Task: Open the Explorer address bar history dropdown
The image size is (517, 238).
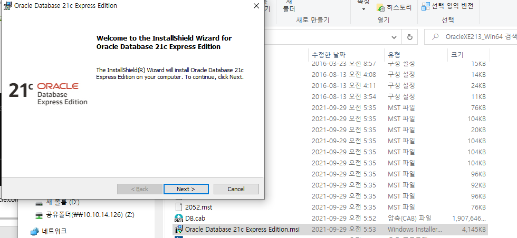Action: click(x=394, y=37)
